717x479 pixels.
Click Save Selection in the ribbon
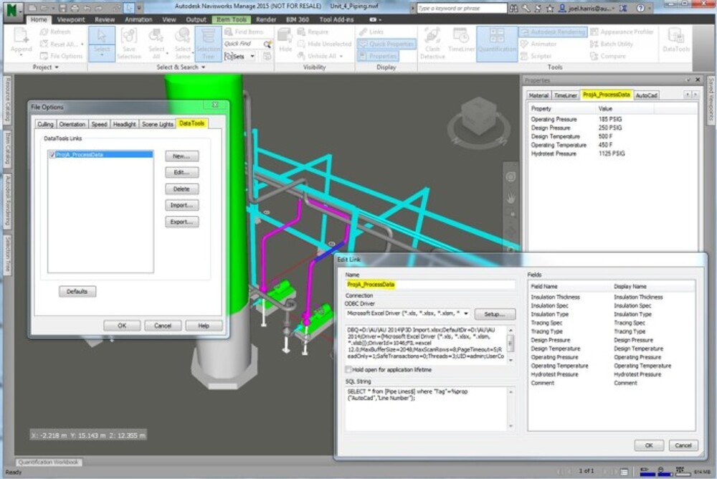(x=129, y=44)
